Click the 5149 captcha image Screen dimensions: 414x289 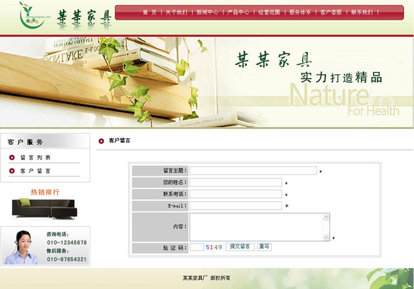point(214,247)
